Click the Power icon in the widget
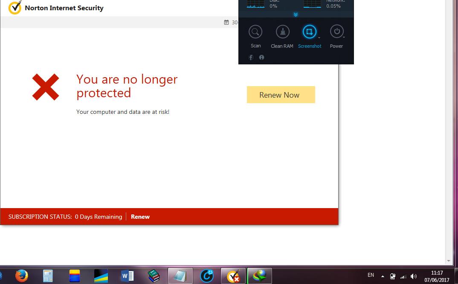 click(x=337, y=32)
